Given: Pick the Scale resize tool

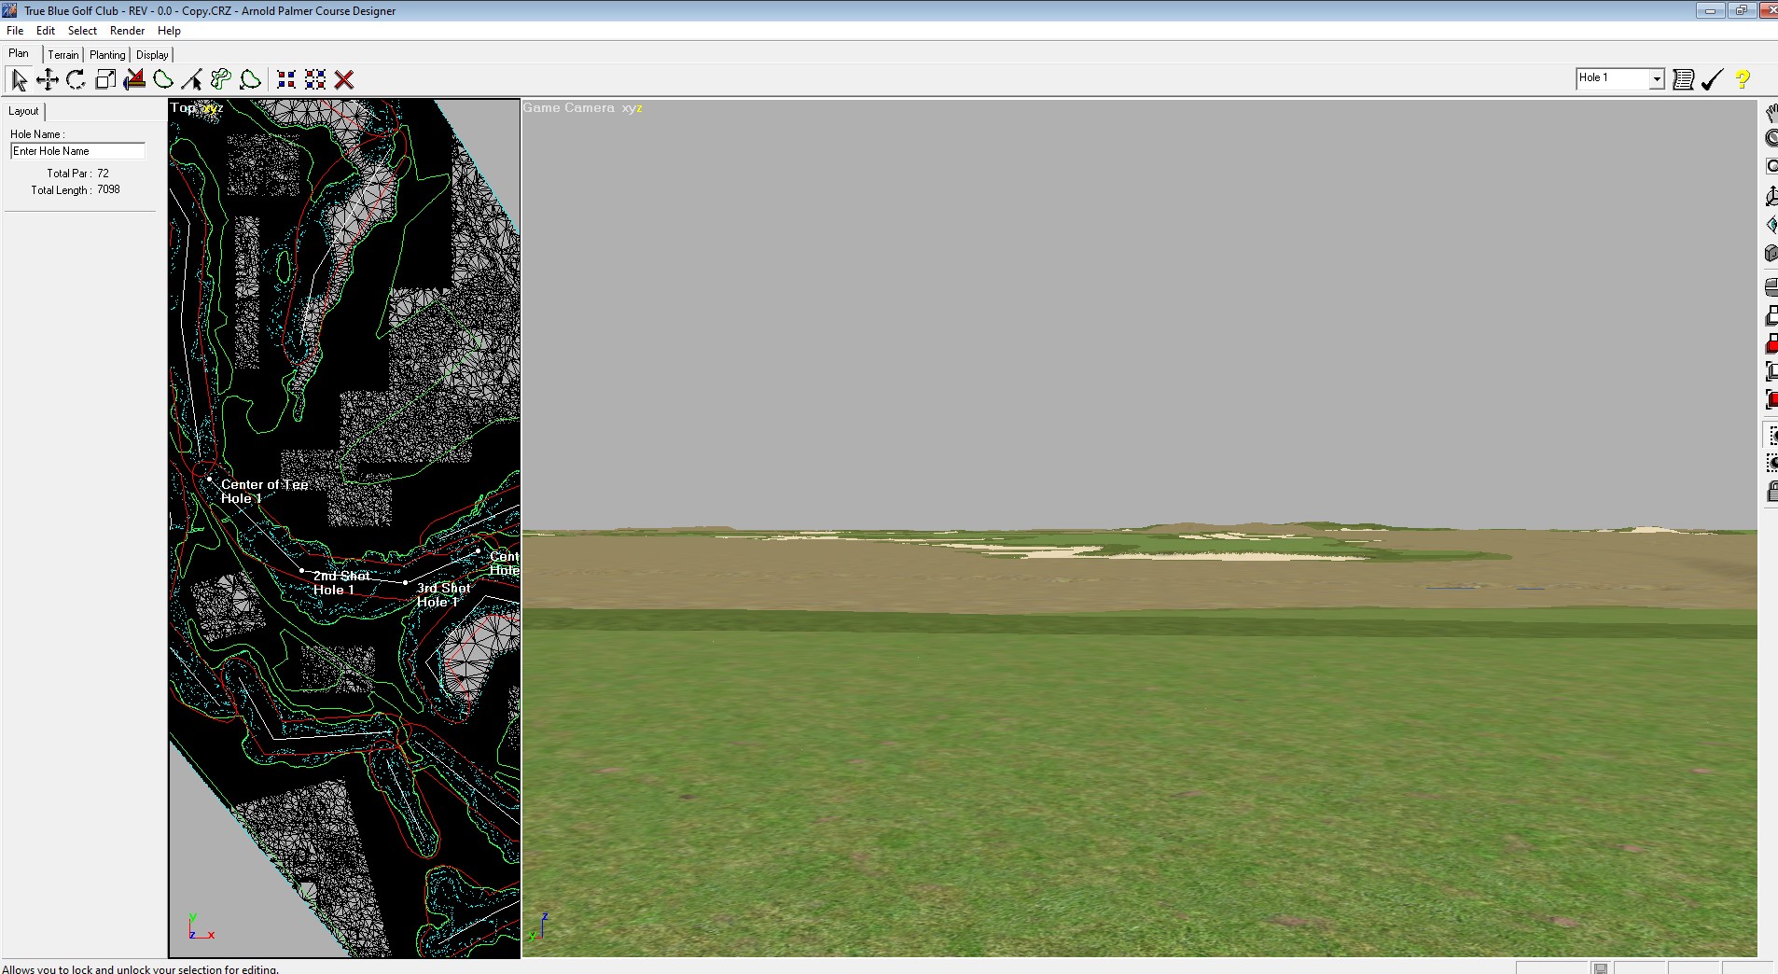Looking at the screenshot, I should click(105, 80).
